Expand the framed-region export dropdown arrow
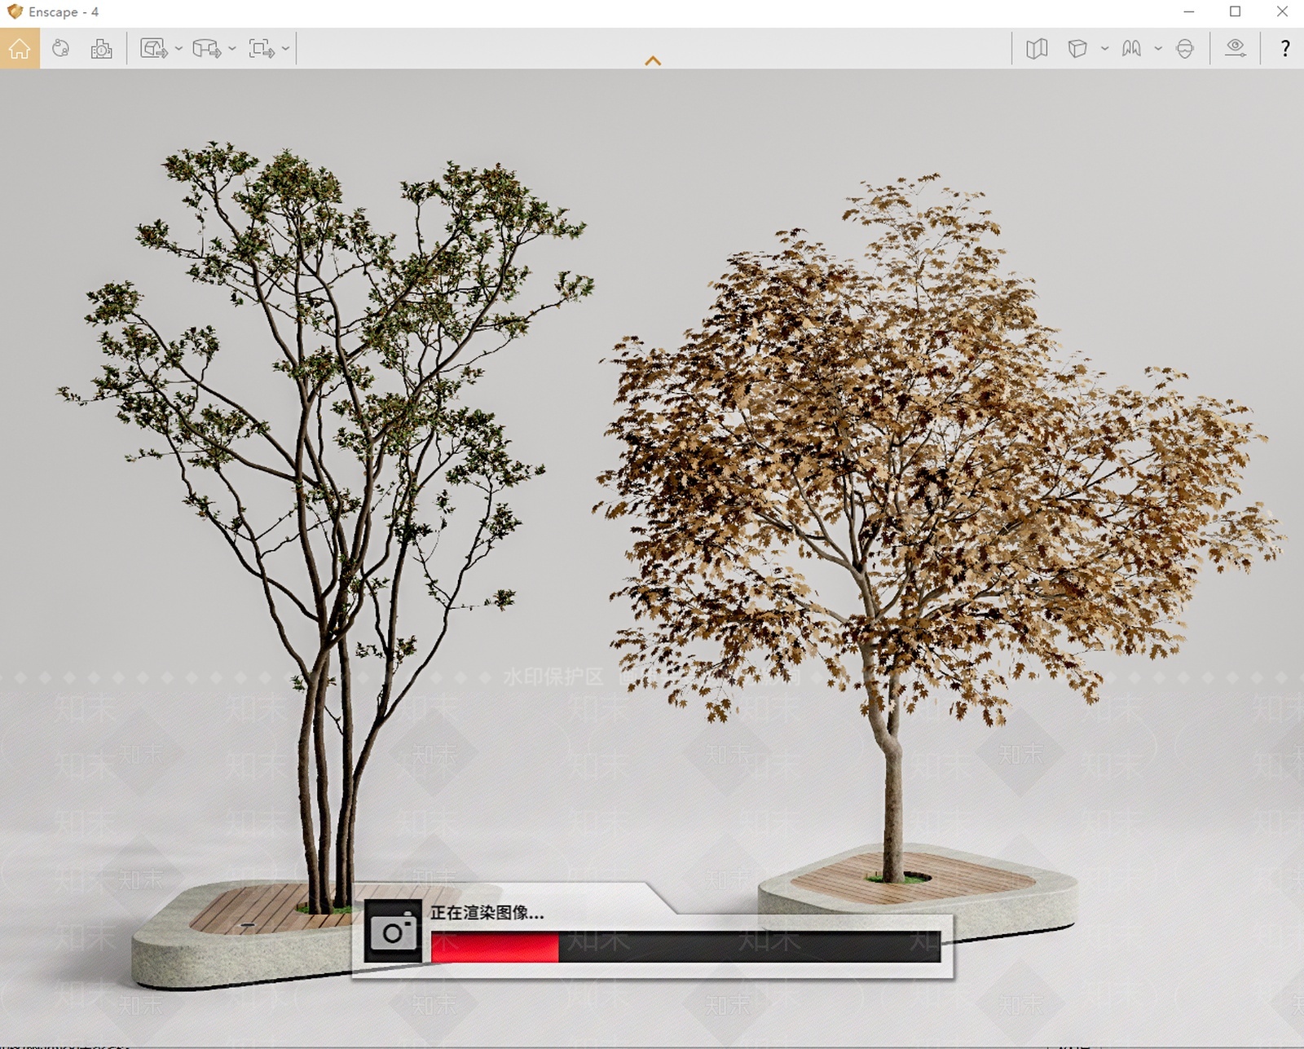The height and width of the screenshot is (1049, 1304). coord(285,49)
